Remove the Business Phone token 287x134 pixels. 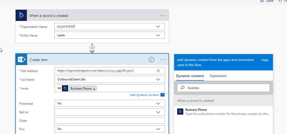94,89
